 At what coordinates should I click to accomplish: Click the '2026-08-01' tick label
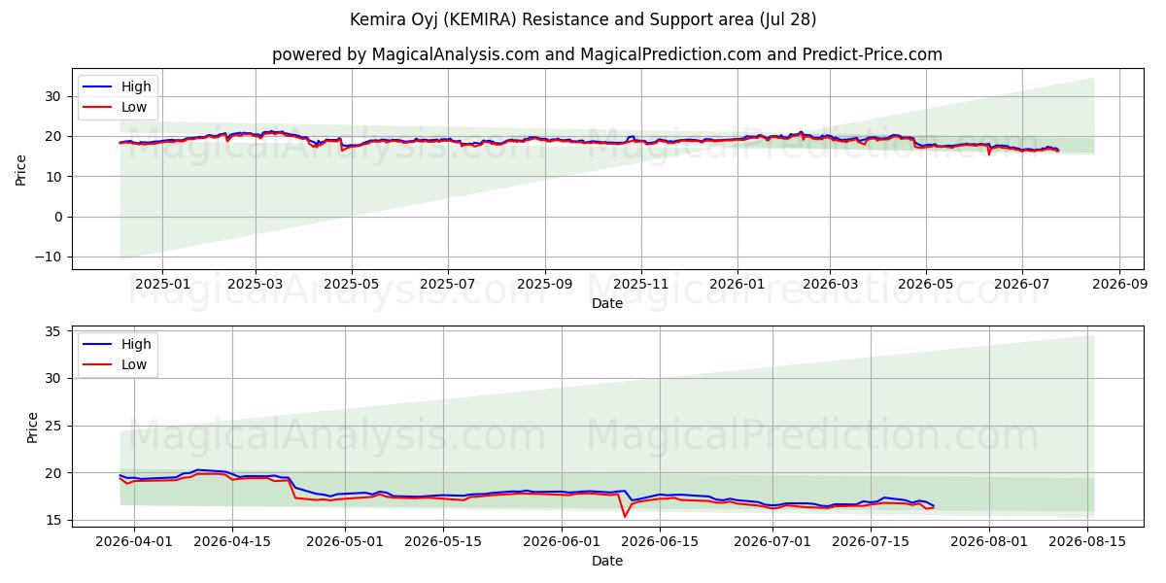pyautogui.click(x=990, y=541)
